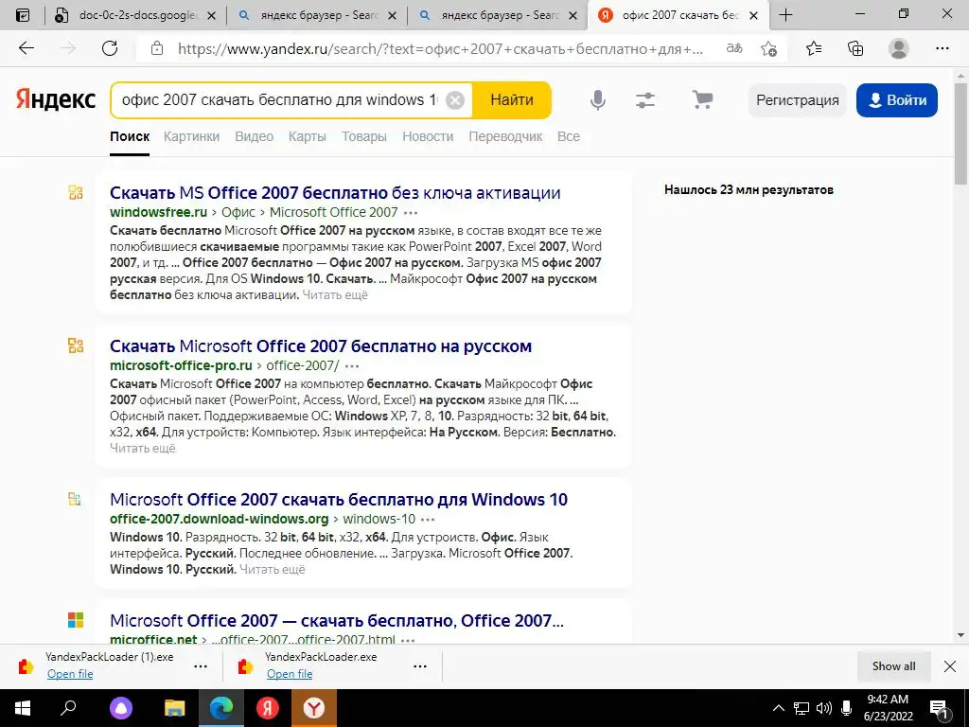Switch to the first яндекс браузер tab
This screenshot has height=727, width=969.
[x=317, y=15]
